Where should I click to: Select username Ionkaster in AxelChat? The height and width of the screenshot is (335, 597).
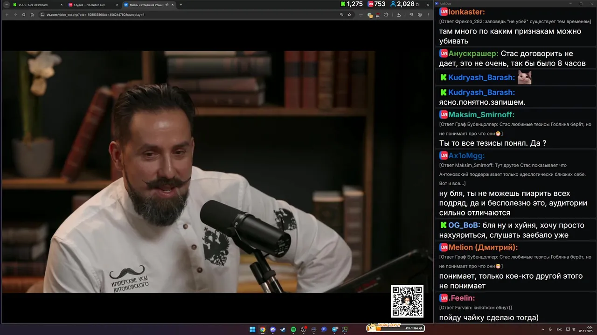(466, 12)
